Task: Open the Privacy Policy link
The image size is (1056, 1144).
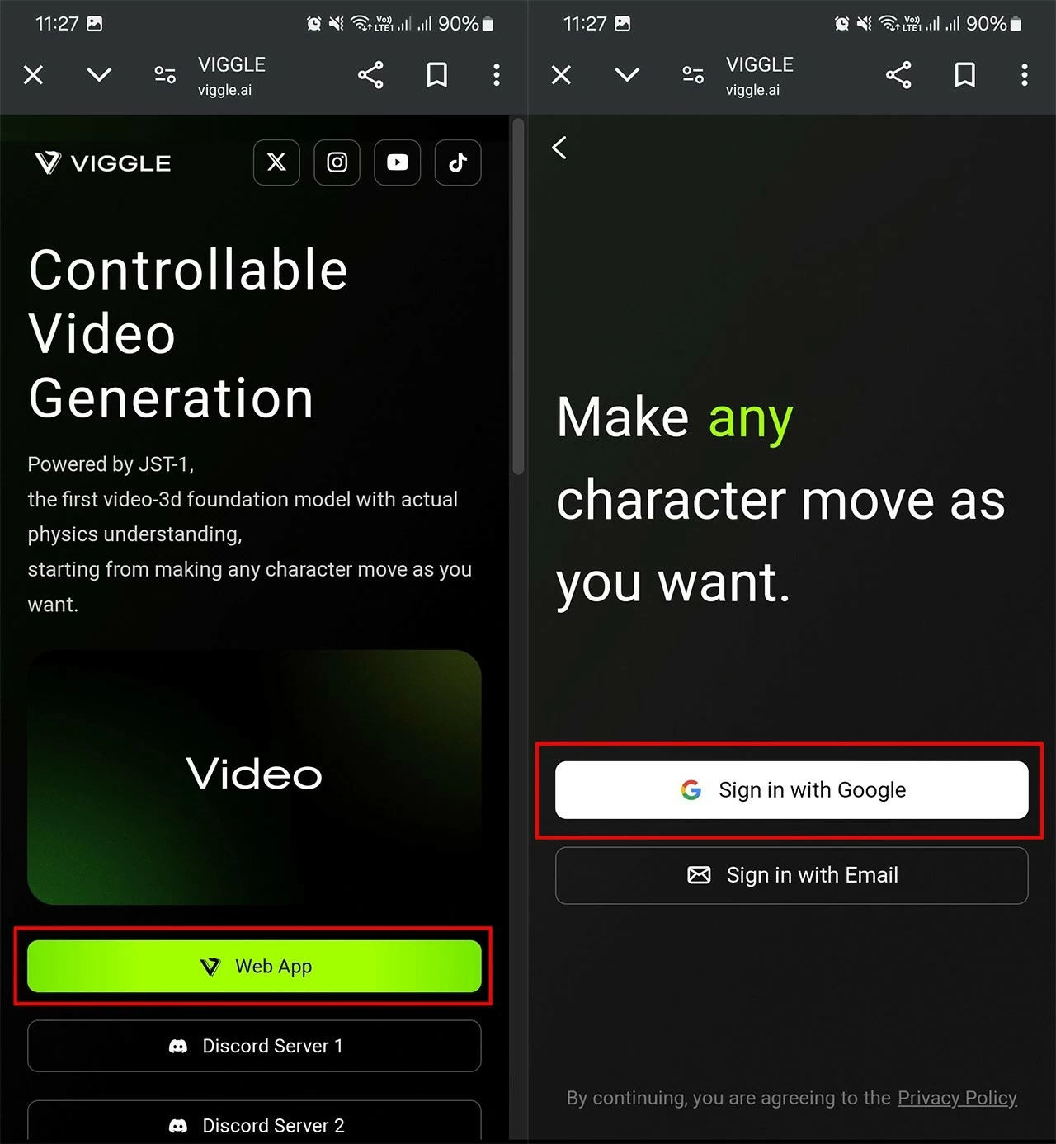Action: click(957, 1098)
